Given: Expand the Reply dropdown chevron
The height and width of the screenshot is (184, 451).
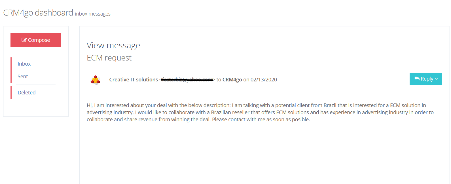Looking at the screenshot, I should click(436, 79).
